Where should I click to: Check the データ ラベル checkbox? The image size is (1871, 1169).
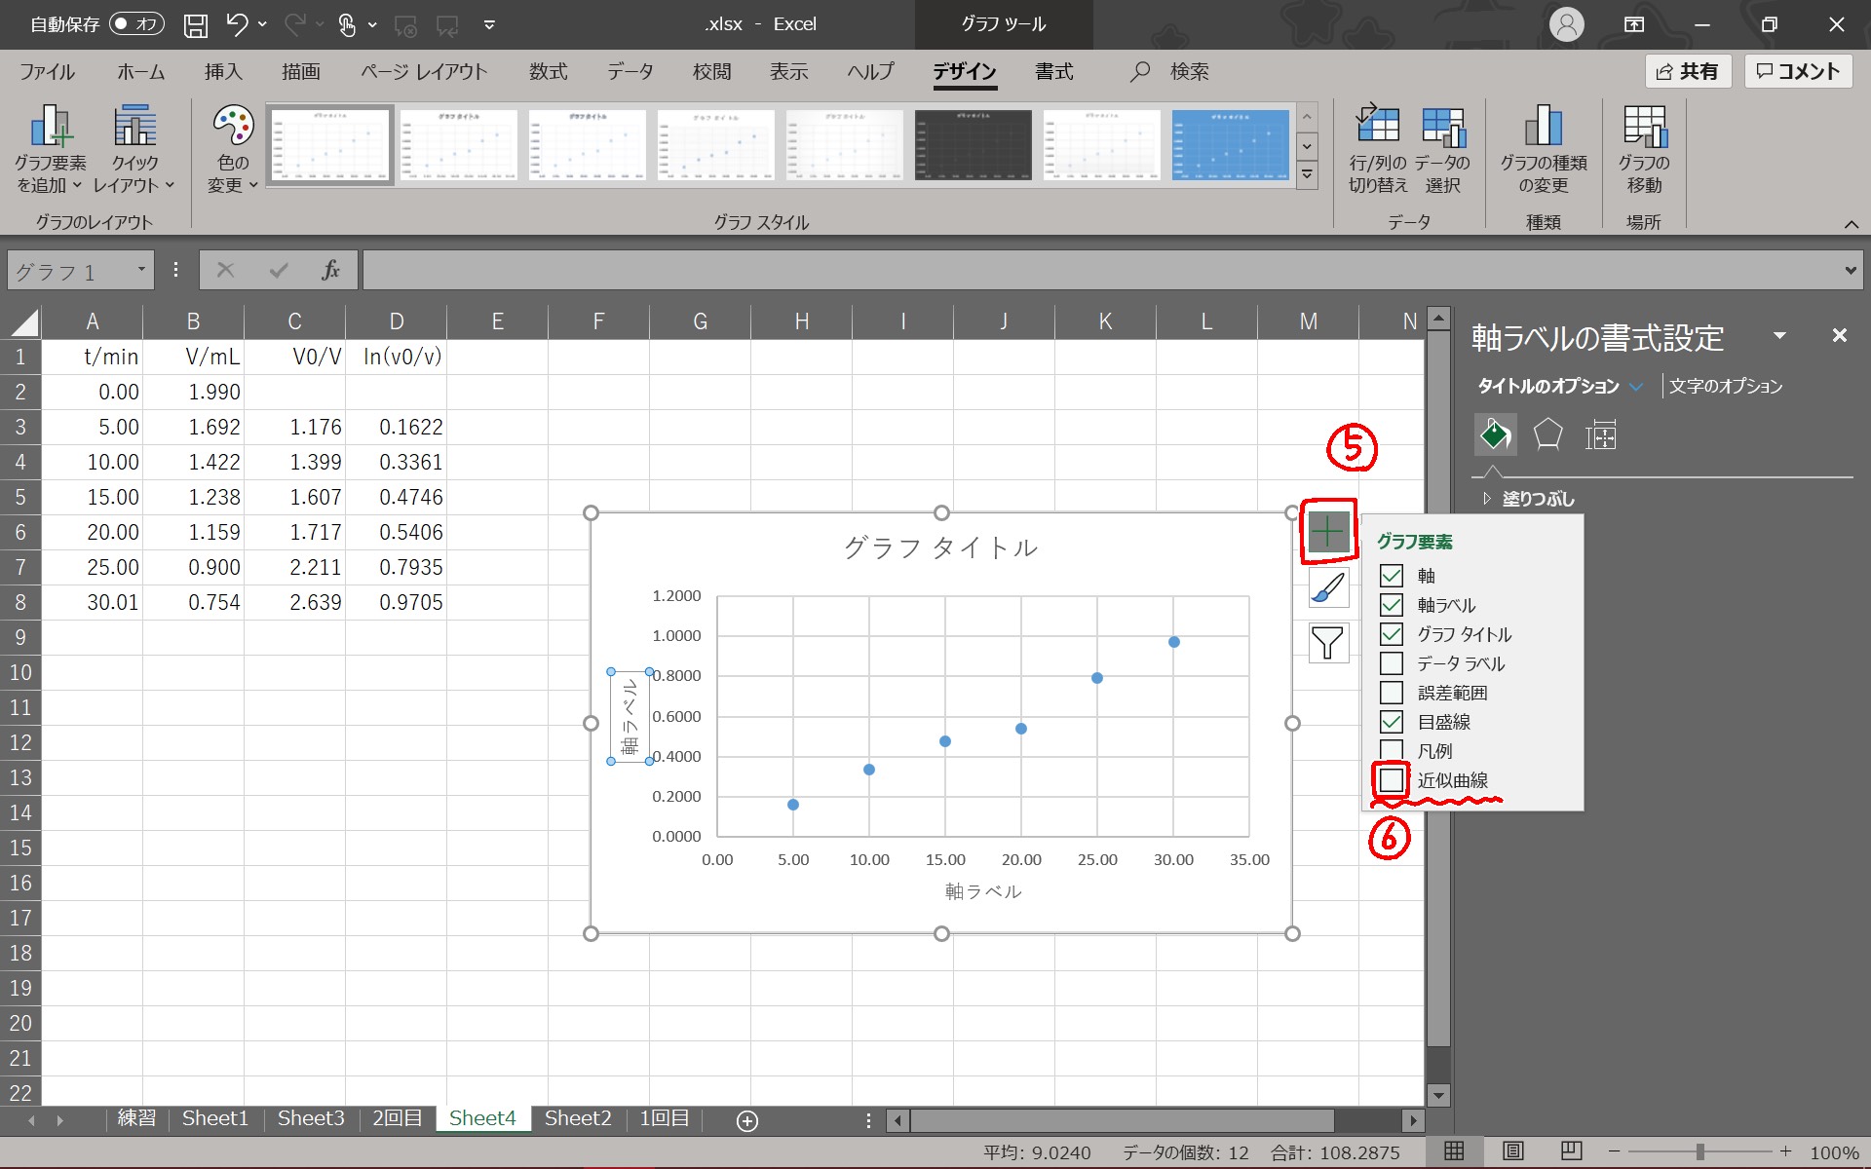point(1392,663)
